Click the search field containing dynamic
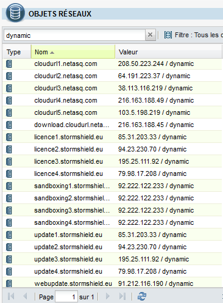This screenshot has width=223, height=303. coord(74,35)
